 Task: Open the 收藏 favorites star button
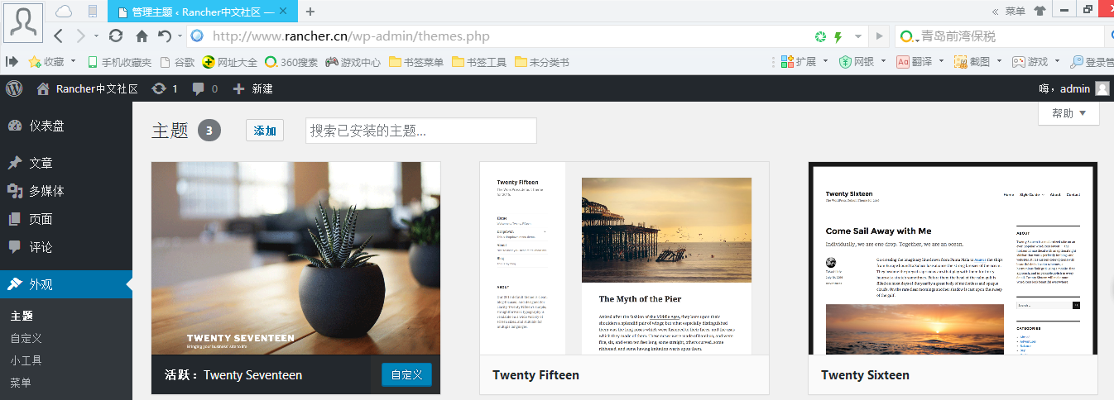click(x=46, y=61)
